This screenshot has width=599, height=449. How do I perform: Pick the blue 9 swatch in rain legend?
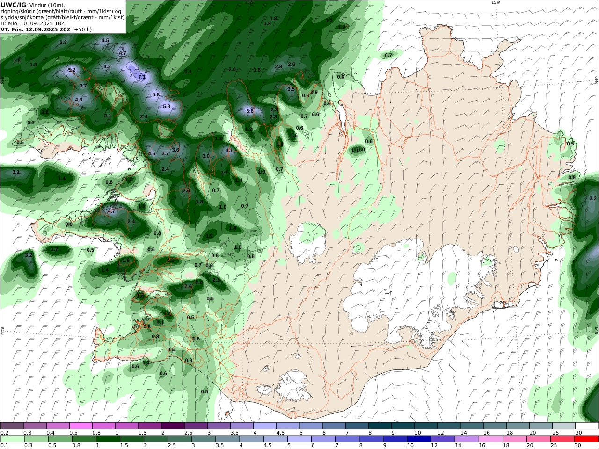395,439
